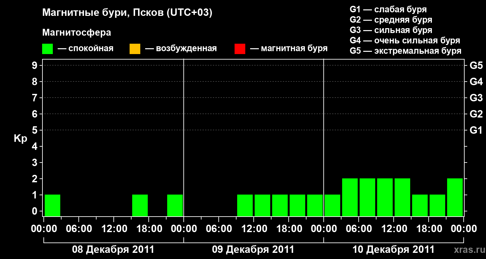The image size is (486, 259).
Task: Click the legend text — возбужденная
Action: pyautogui.click(x=181, y=49)
